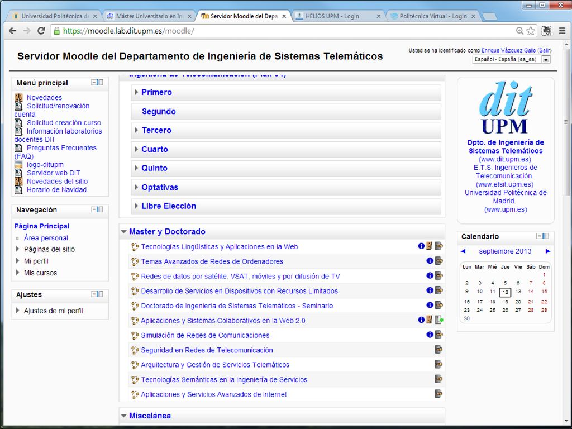Screen dimensions: 572x429
Task: Hide the Menú principal block
Action: [94, 83]
